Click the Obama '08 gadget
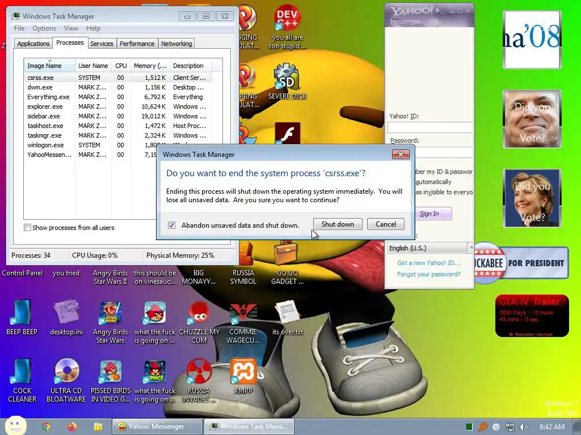Screen dimensions: 581x435 [532, 40]
